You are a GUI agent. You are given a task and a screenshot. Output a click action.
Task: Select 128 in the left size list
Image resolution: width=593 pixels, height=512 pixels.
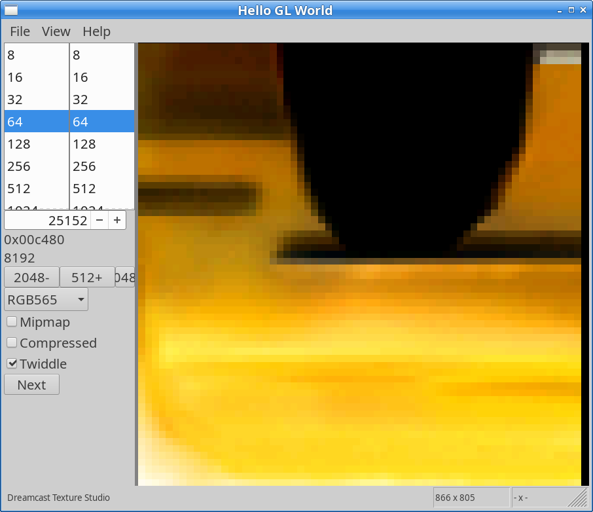coord(37,144)
